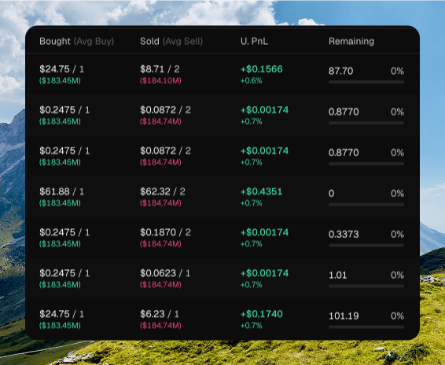Click ($184.74M) under $0.0623 / 1
Screen dimensions: 445x365
[160, 285]
